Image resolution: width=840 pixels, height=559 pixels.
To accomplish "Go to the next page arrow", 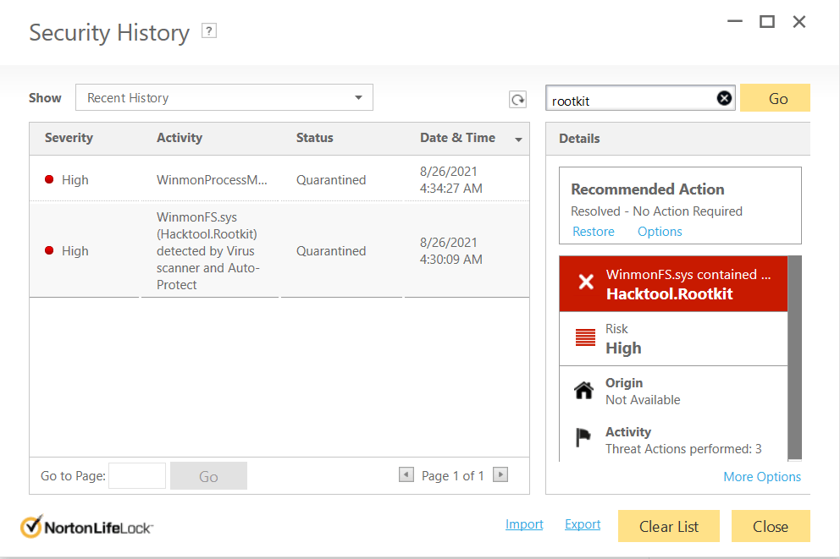I will coord(500,475).
